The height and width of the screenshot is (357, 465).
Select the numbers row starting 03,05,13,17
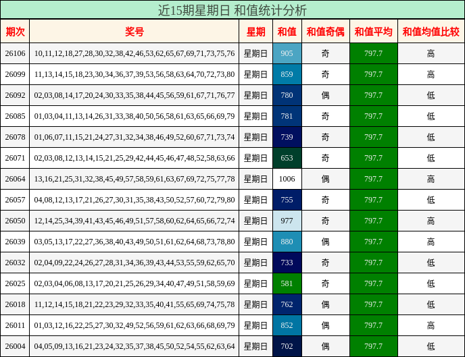(x=134, y=242)
